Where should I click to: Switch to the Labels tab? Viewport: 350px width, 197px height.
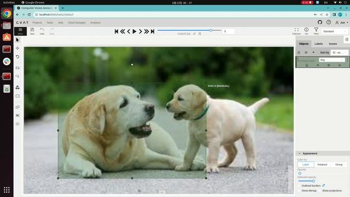(x=318, y=44)
